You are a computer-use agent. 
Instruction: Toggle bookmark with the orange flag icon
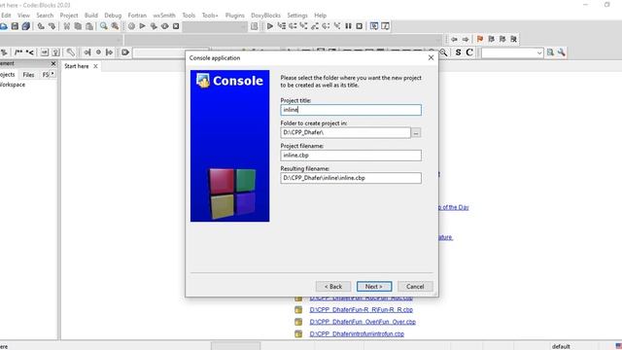point(480,39)
